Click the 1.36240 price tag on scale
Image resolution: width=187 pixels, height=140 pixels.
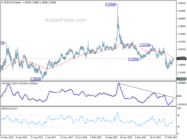(181, 79)
